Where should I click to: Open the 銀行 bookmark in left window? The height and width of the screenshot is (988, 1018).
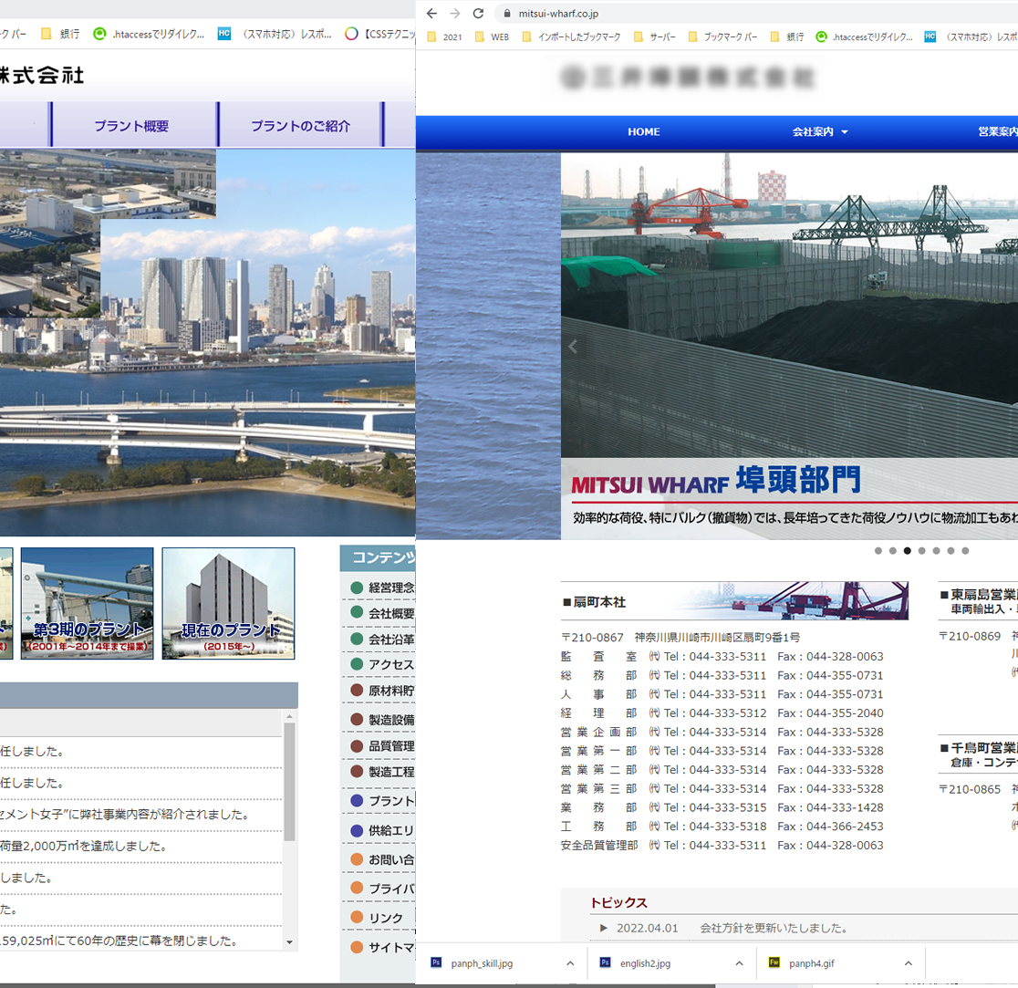[60, 34]
